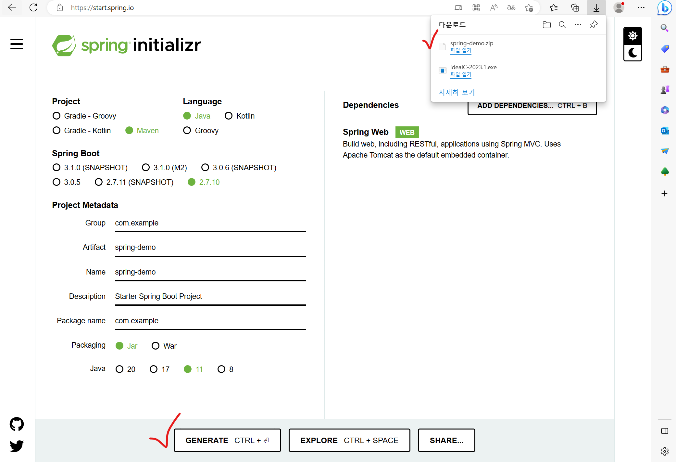Switch to the dark theme moon icon

point(632,53)
